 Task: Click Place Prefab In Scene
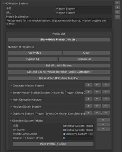click(53, 144)
